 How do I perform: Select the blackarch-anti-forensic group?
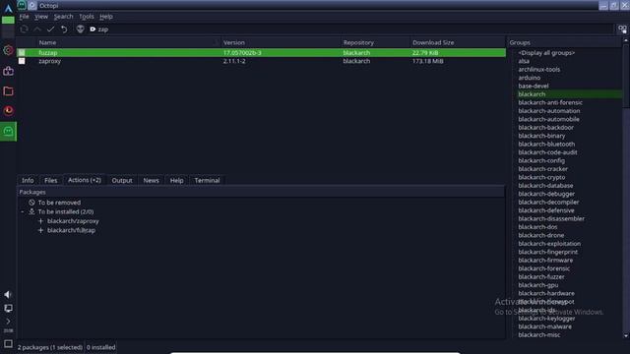pyautogui.click(x=550, y=102)
